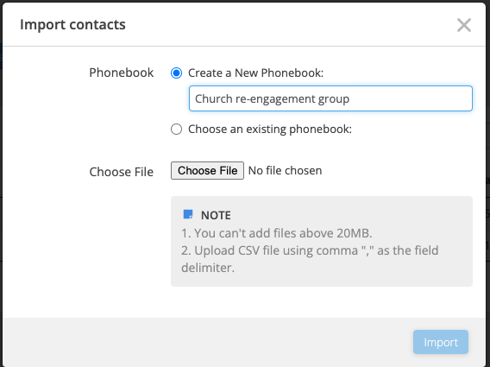
Task: Click the 'Import contacts' dialog title
Action: coord(72,24)
